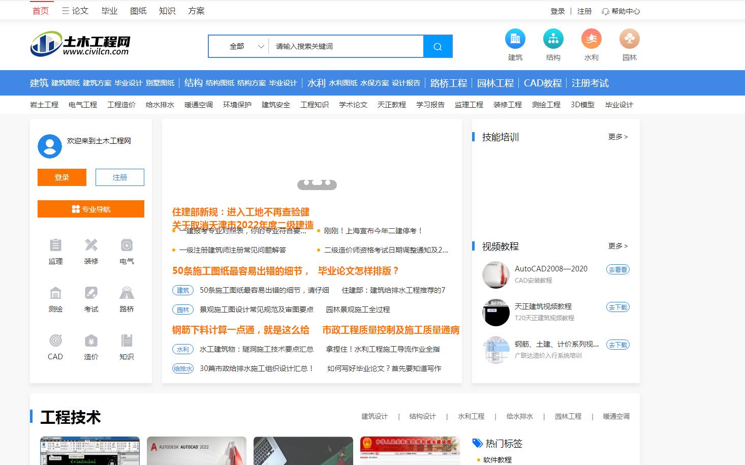745x465 pixels.
Task: Select the CAD spiral icon
Action: [55, 342]
